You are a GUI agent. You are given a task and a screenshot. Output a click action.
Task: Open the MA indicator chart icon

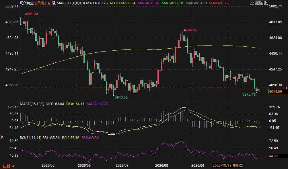click(x=54, y=3)
